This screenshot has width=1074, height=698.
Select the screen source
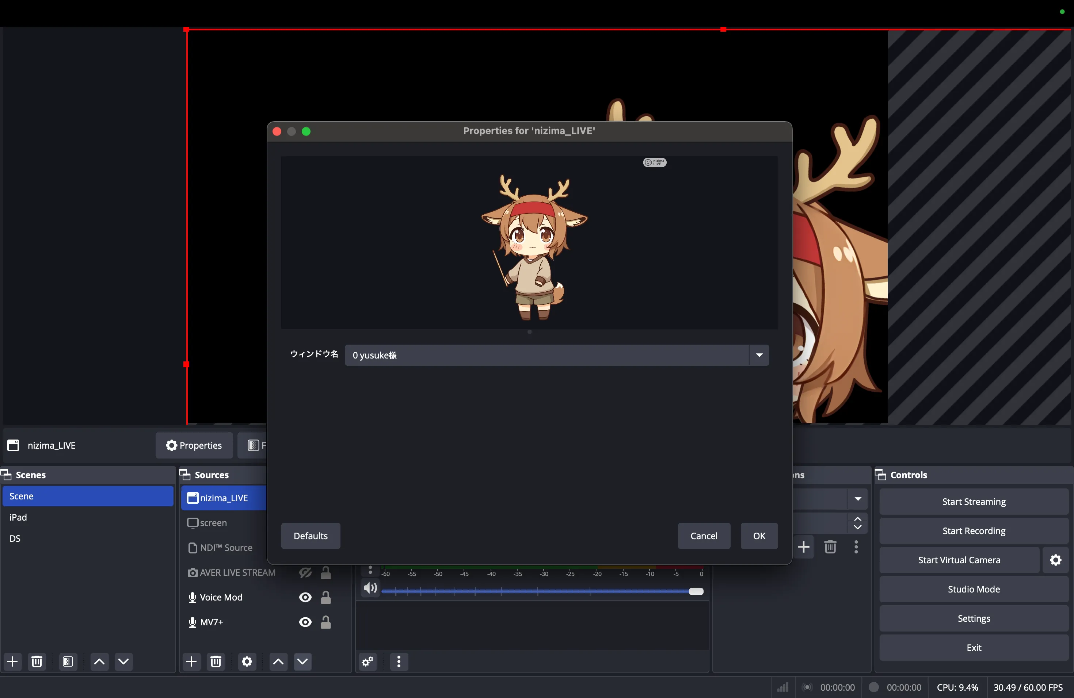[x=224, y=523]
